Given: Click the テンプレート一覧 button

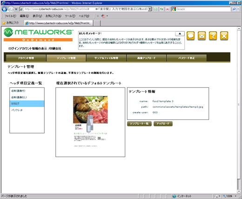Looking at the screenshot, I should [x=139, y=124].
